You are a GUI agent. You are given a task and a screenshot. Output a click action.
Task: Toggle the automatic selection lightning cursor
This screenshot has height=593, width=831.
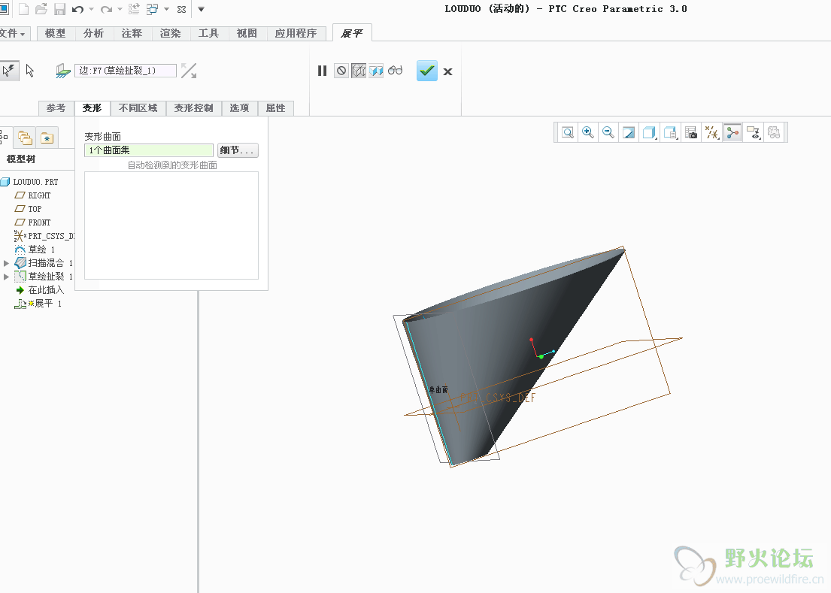pos(9,71)
